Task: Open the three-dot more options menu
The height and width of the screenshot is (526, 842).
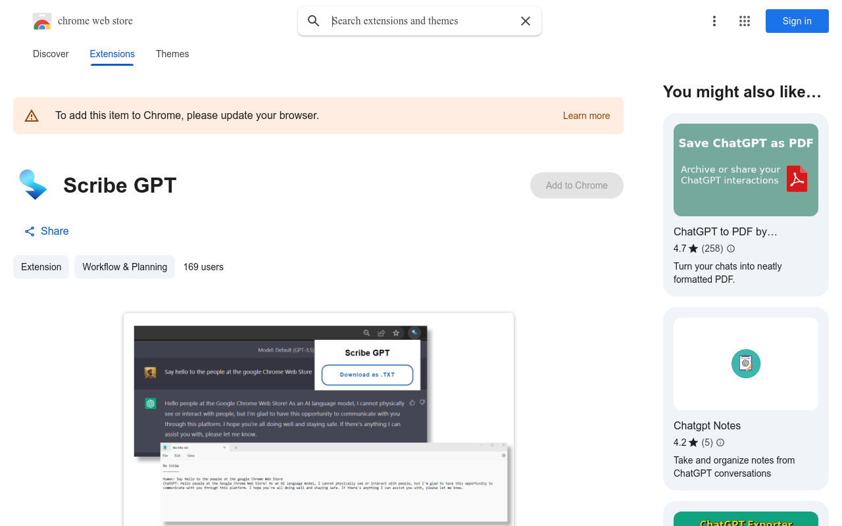Action: pos(714,21)
